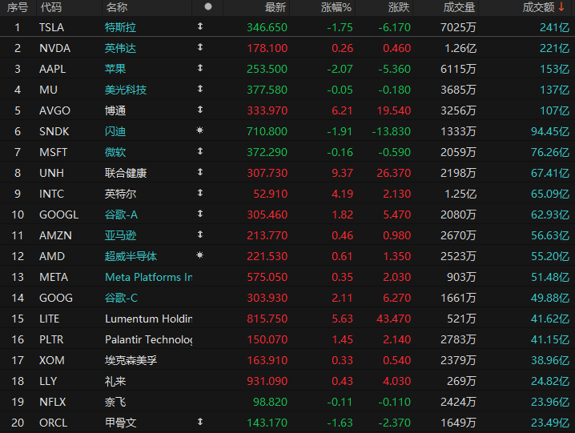
Task: Click the UNH ticker code
Action: (x=52, y=173)
